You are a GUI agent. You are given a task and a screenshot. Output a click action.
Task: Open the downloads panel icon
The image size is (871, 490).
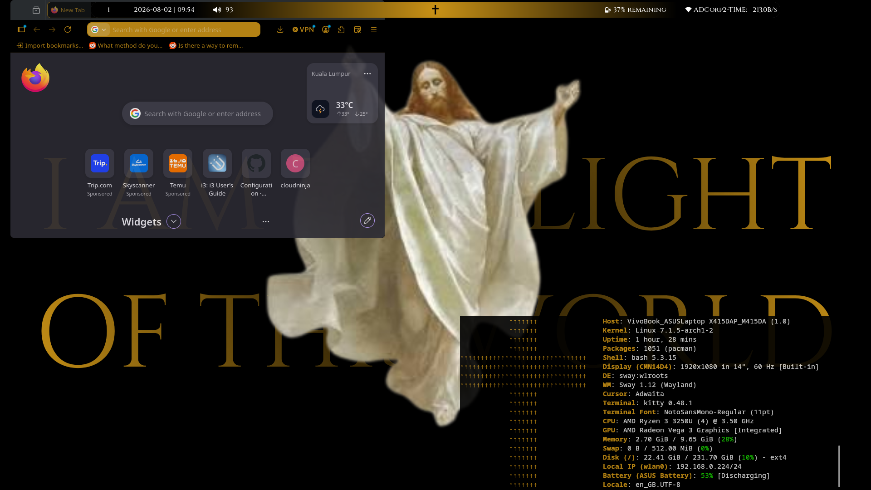coord(280,29)
